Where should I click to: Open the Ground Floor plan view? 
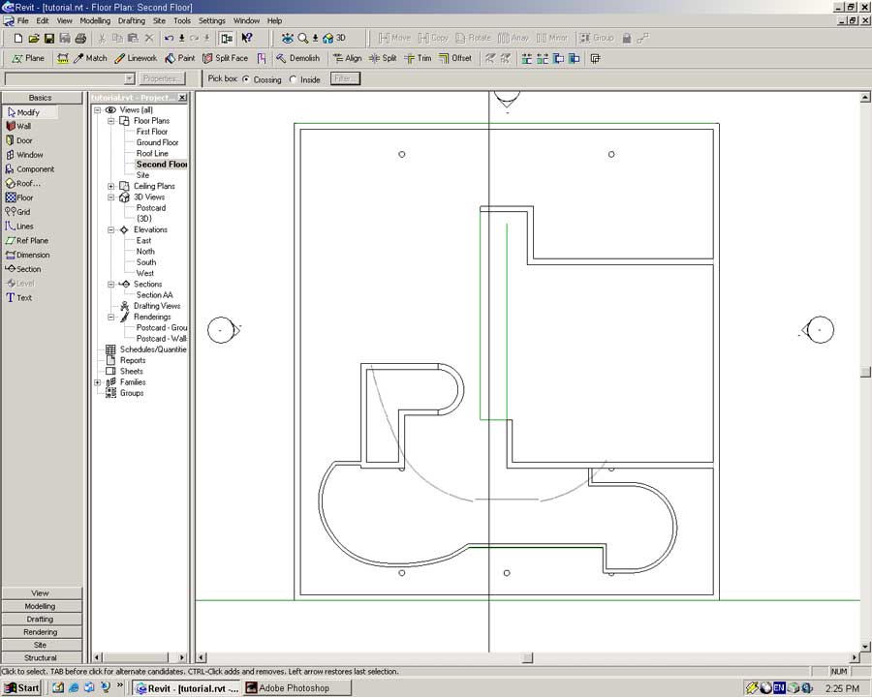pos(157,142)
